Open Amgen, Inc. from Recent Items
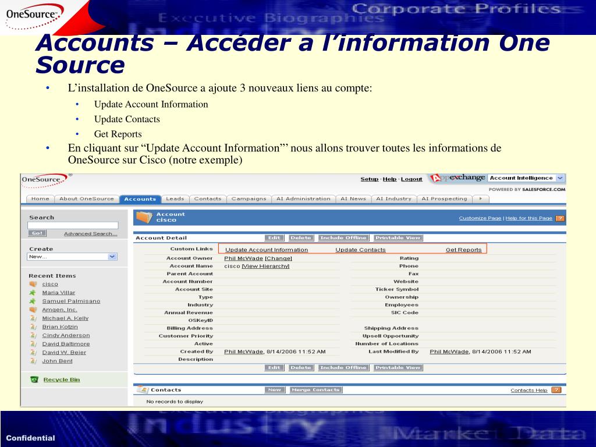The width and height of the screenshot is (596, 447). tap(60, 310)
